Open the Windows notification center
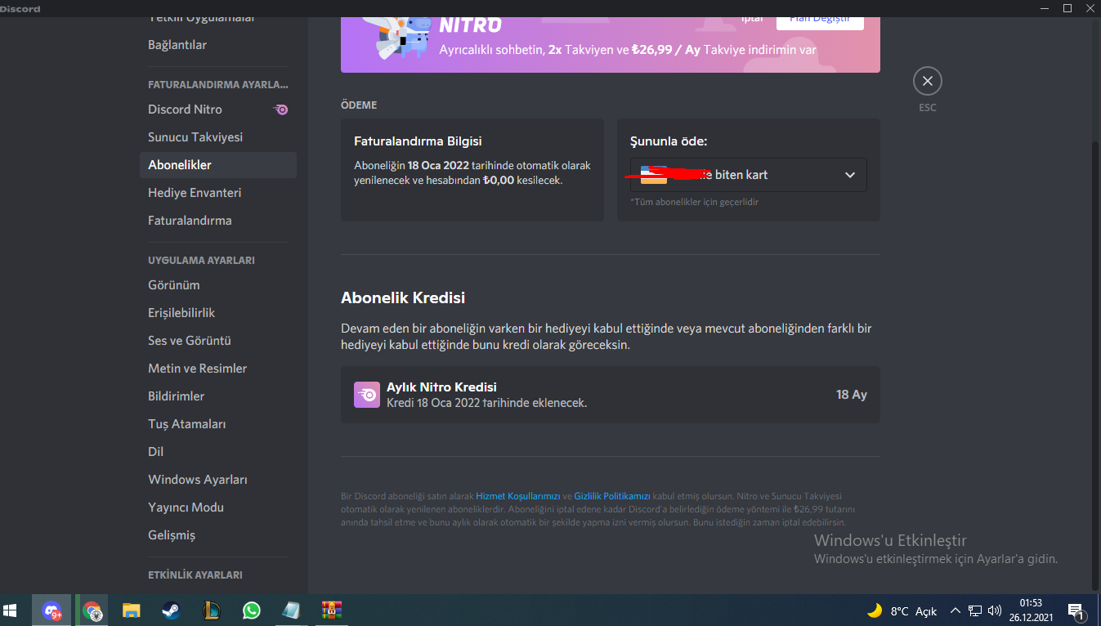This screenshot has width=1101, height=626. click(1076, 610)
